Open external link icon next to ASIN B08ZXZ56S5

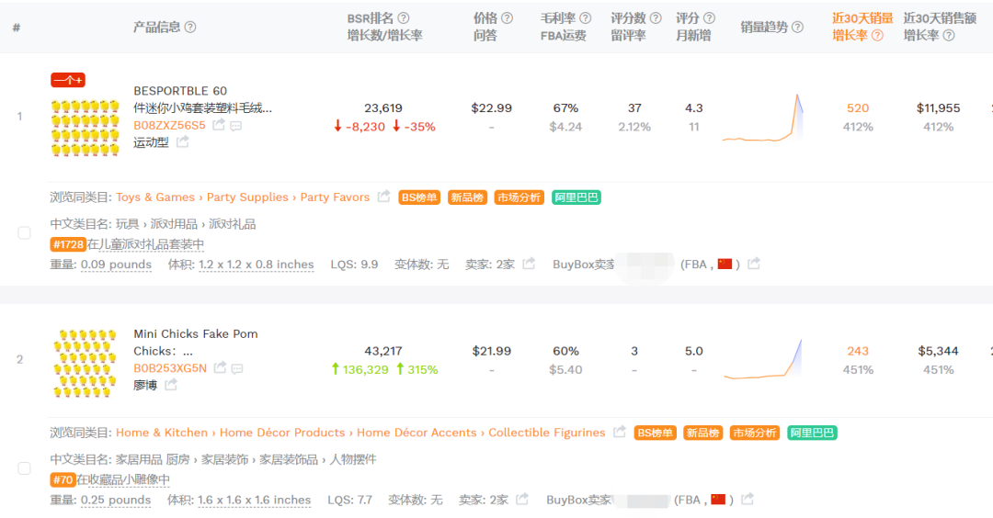(219, 125)
